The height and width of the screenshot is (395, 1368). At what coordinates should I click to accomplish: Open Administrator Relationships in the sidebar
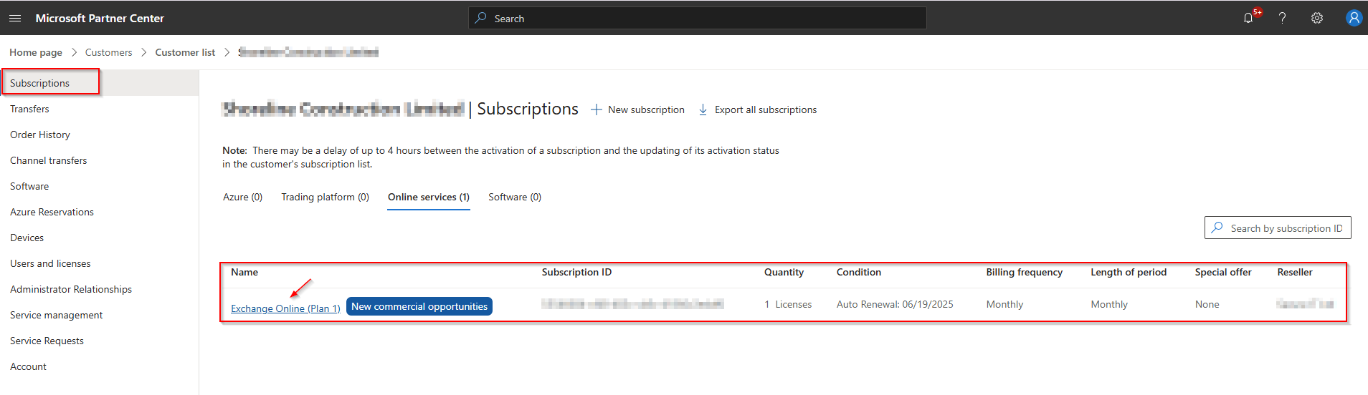71,289
